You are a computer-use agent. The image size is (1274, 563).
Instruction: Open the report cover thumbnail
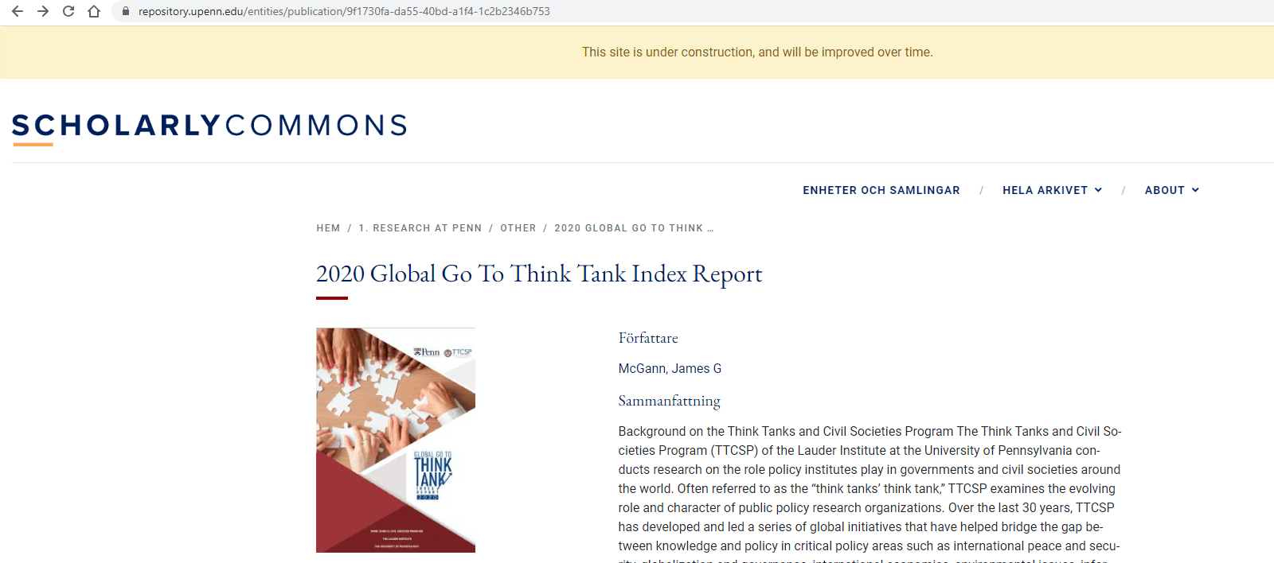click(396, 440)
